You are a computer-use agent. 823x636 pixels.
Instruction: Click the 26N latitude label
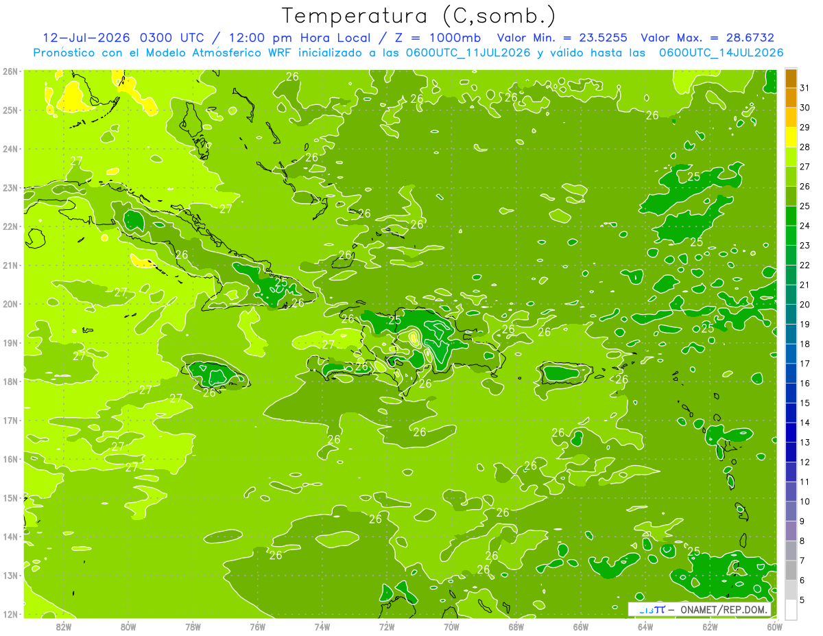point(10,71)
